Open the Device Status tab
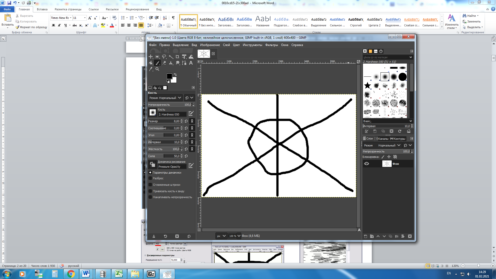This screenshot has width=496, height=279. [155, 88]
